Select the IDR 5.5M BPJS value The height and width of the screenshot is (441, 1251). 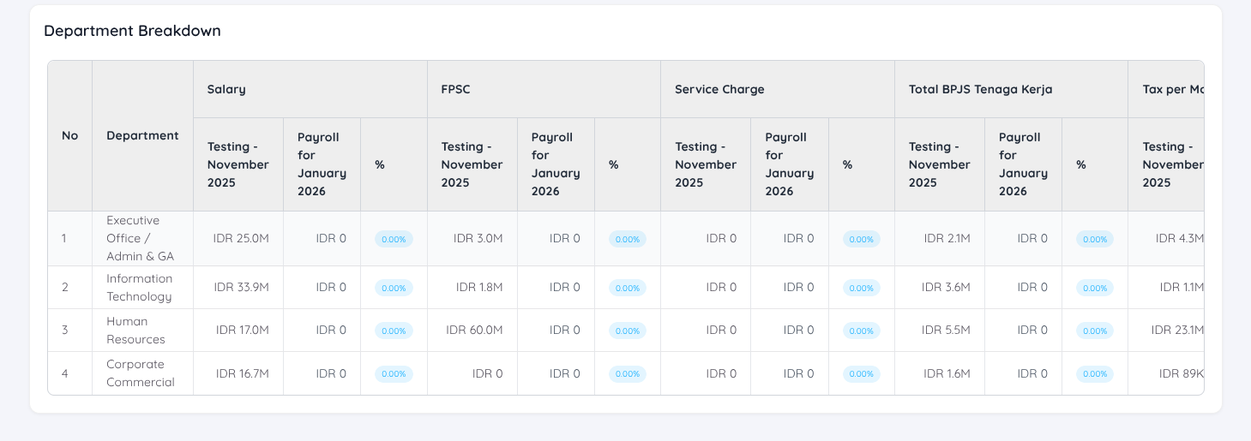[x=946, y=331]
